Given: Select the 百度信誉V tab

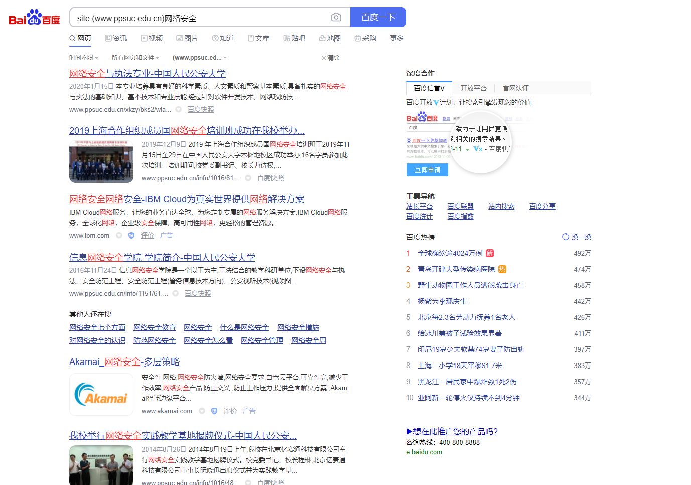Looking at the screenshot, I should [x=429, y=88].
